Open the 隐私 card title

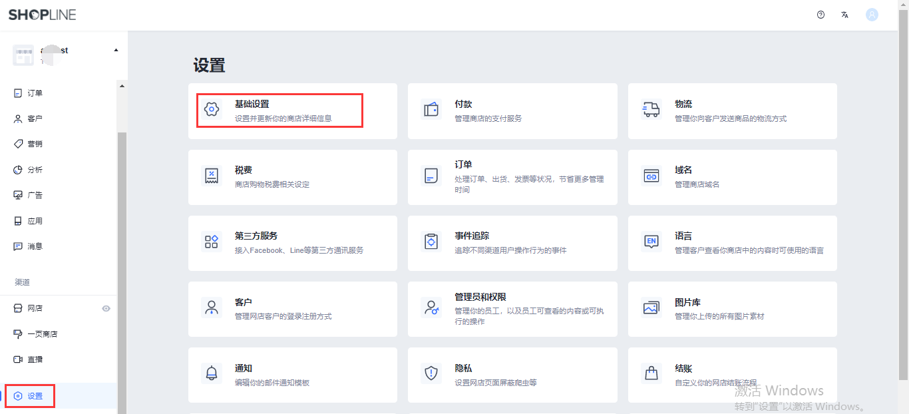pos(463,368)
